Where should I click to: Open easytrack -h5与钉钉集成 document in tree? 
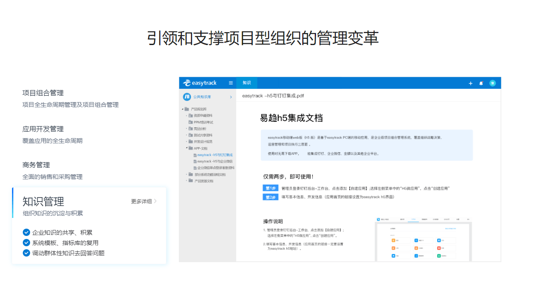point(215,155)
